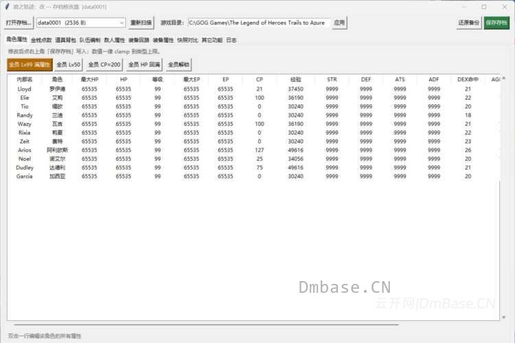The width and height of the screenshot is (515, 343).
Task: Select the Tio row
Action: pos(253,107)
